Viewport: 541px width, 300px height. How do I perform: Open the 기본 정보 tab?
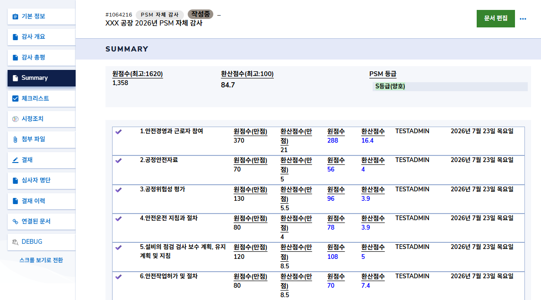tap(42, 17)
